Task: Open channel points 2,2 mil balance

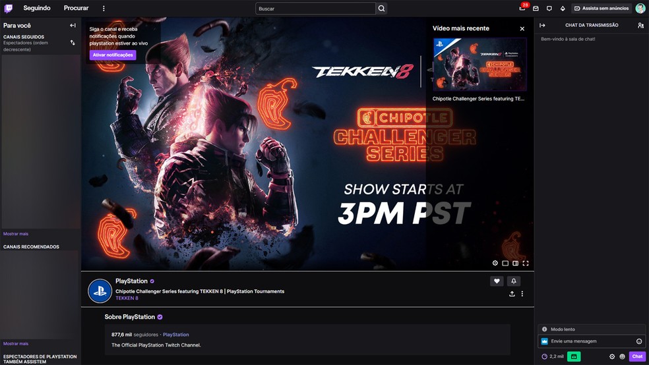Action: click(x=553, y=356)
